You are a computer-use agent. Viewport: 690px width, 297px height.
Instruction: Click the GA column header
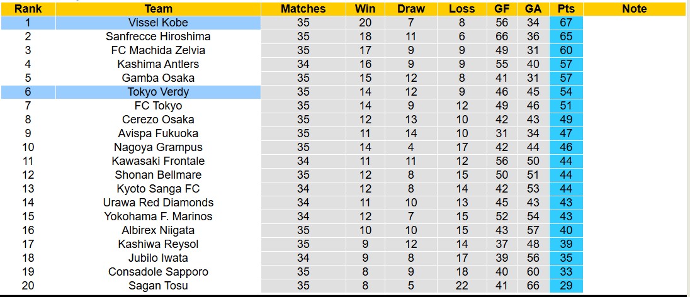pos(533,9)
